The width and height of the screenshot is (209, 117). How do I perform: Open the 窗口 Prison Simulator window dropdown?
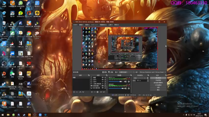153,72
